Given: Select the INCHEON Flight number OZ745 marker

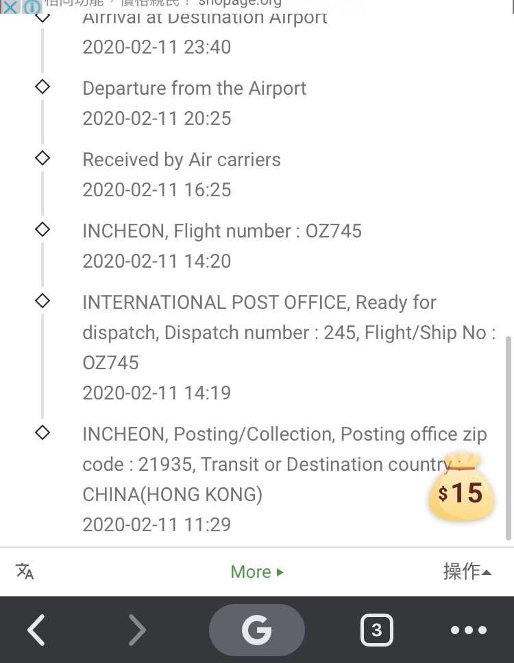Looking at the screenshot, I should (x=42, y=230).
